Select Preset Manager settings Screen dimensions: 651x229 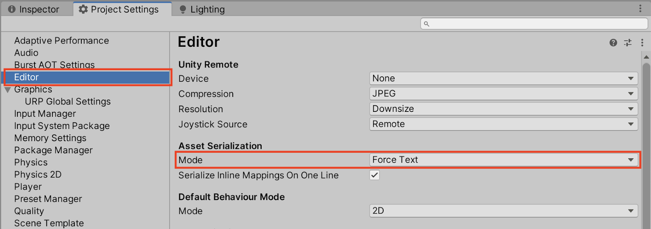pos(48,199)
